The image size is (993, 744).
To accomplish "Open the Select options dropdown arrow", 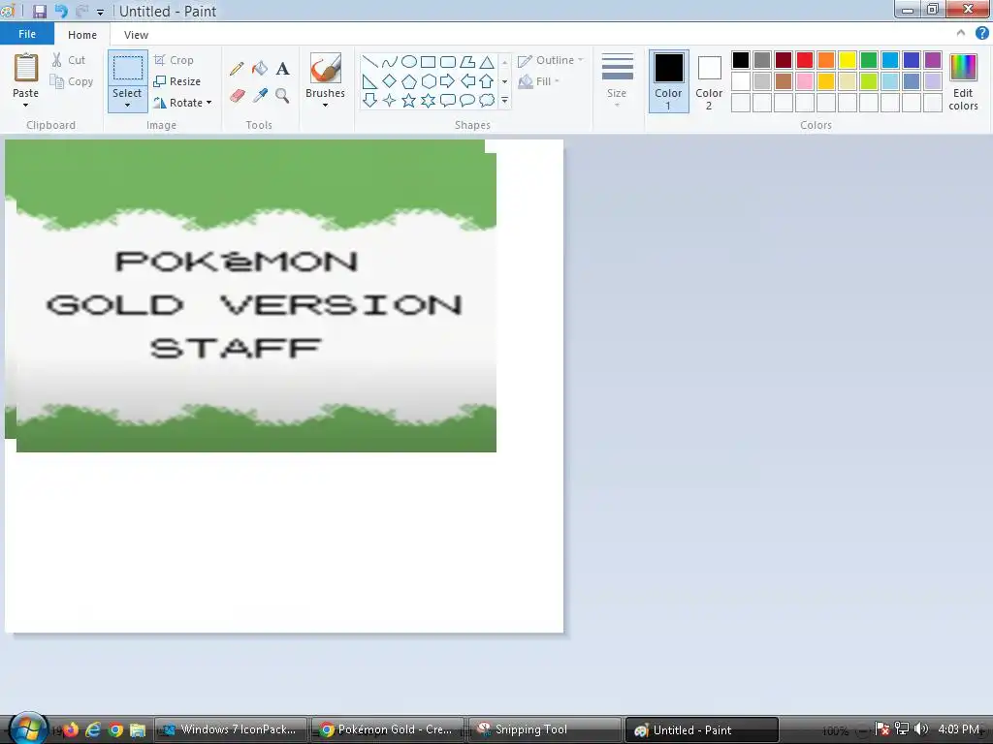I will (127, 105).
